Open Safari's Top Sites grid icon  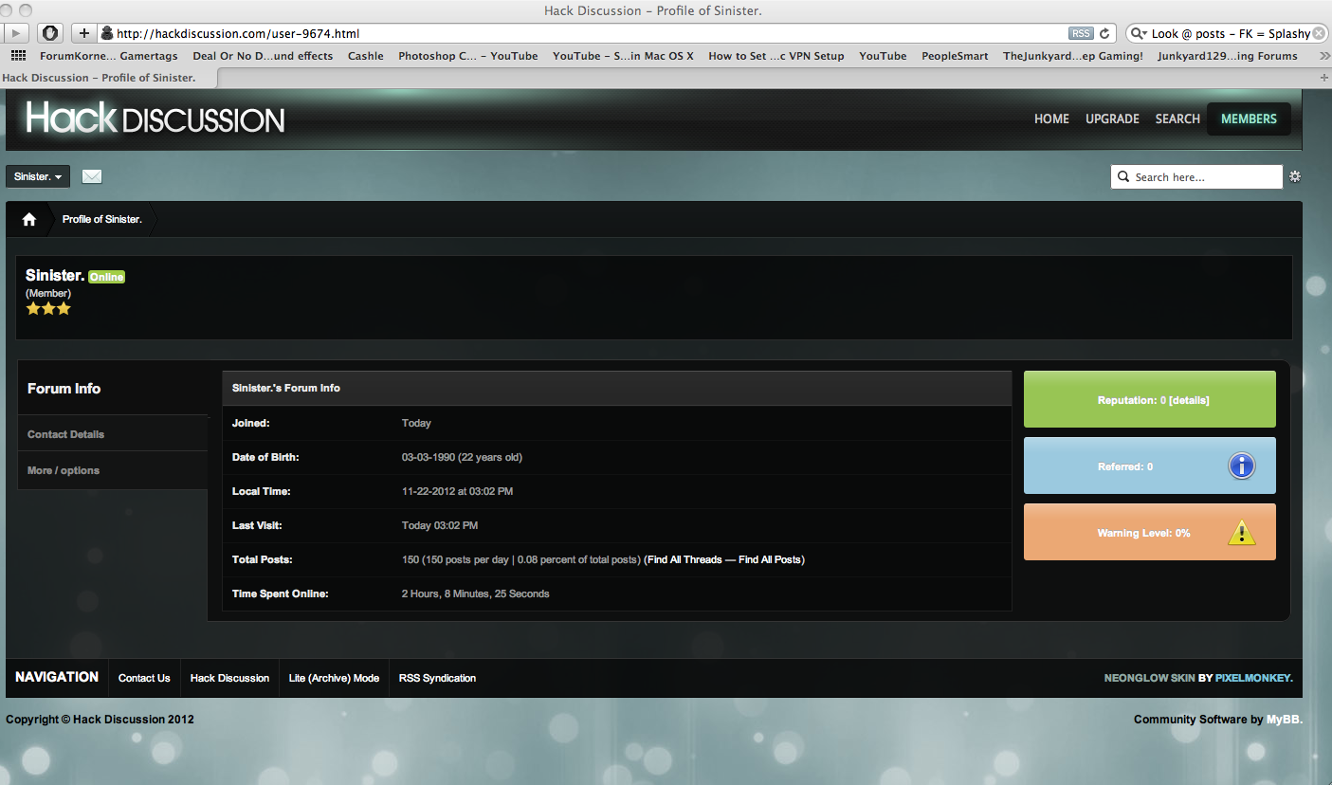(x=18, y=56)
